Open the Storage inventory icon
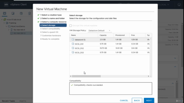Screen dimensions: 184x103 click(21, 13)
